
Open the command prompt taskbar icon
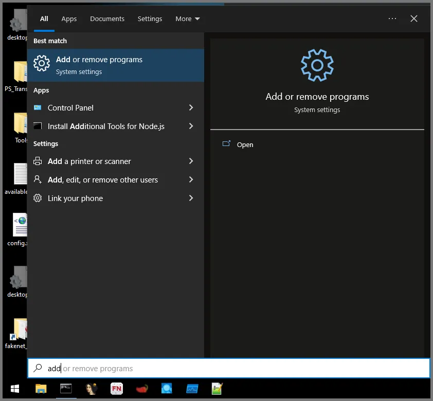pos(66,389)
